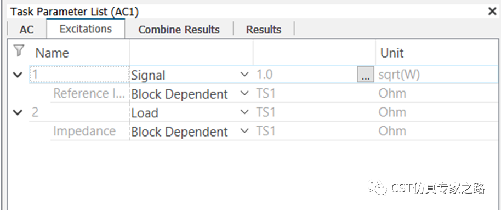Open the ellipsis button next to 1.0

pyautogui.click(x=366, y=76)
